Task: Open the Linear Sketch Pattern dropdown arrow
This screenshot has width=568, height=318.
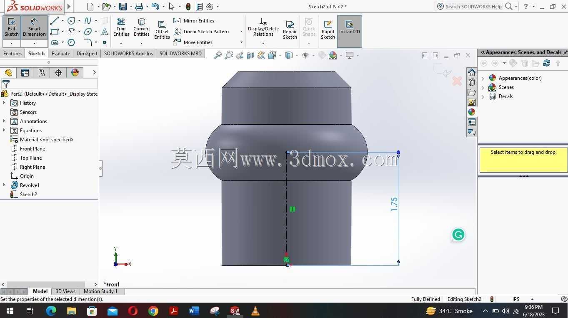Action: (241, 32)
